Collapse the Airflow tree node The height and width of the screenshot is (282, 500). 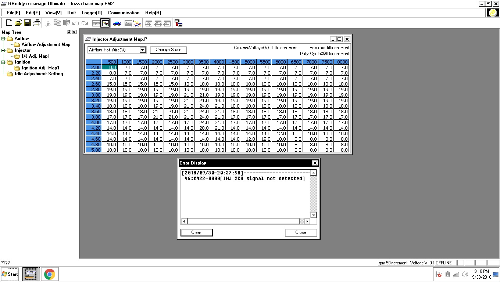[3, 39]
